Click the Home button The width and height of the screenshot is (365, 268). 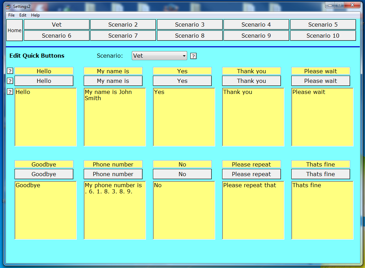coord(14,30)
